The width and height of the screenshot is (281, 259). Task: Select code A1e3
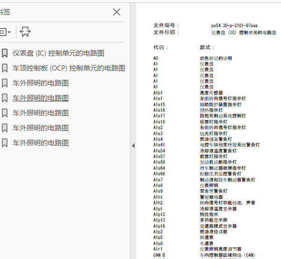(158, 133)
